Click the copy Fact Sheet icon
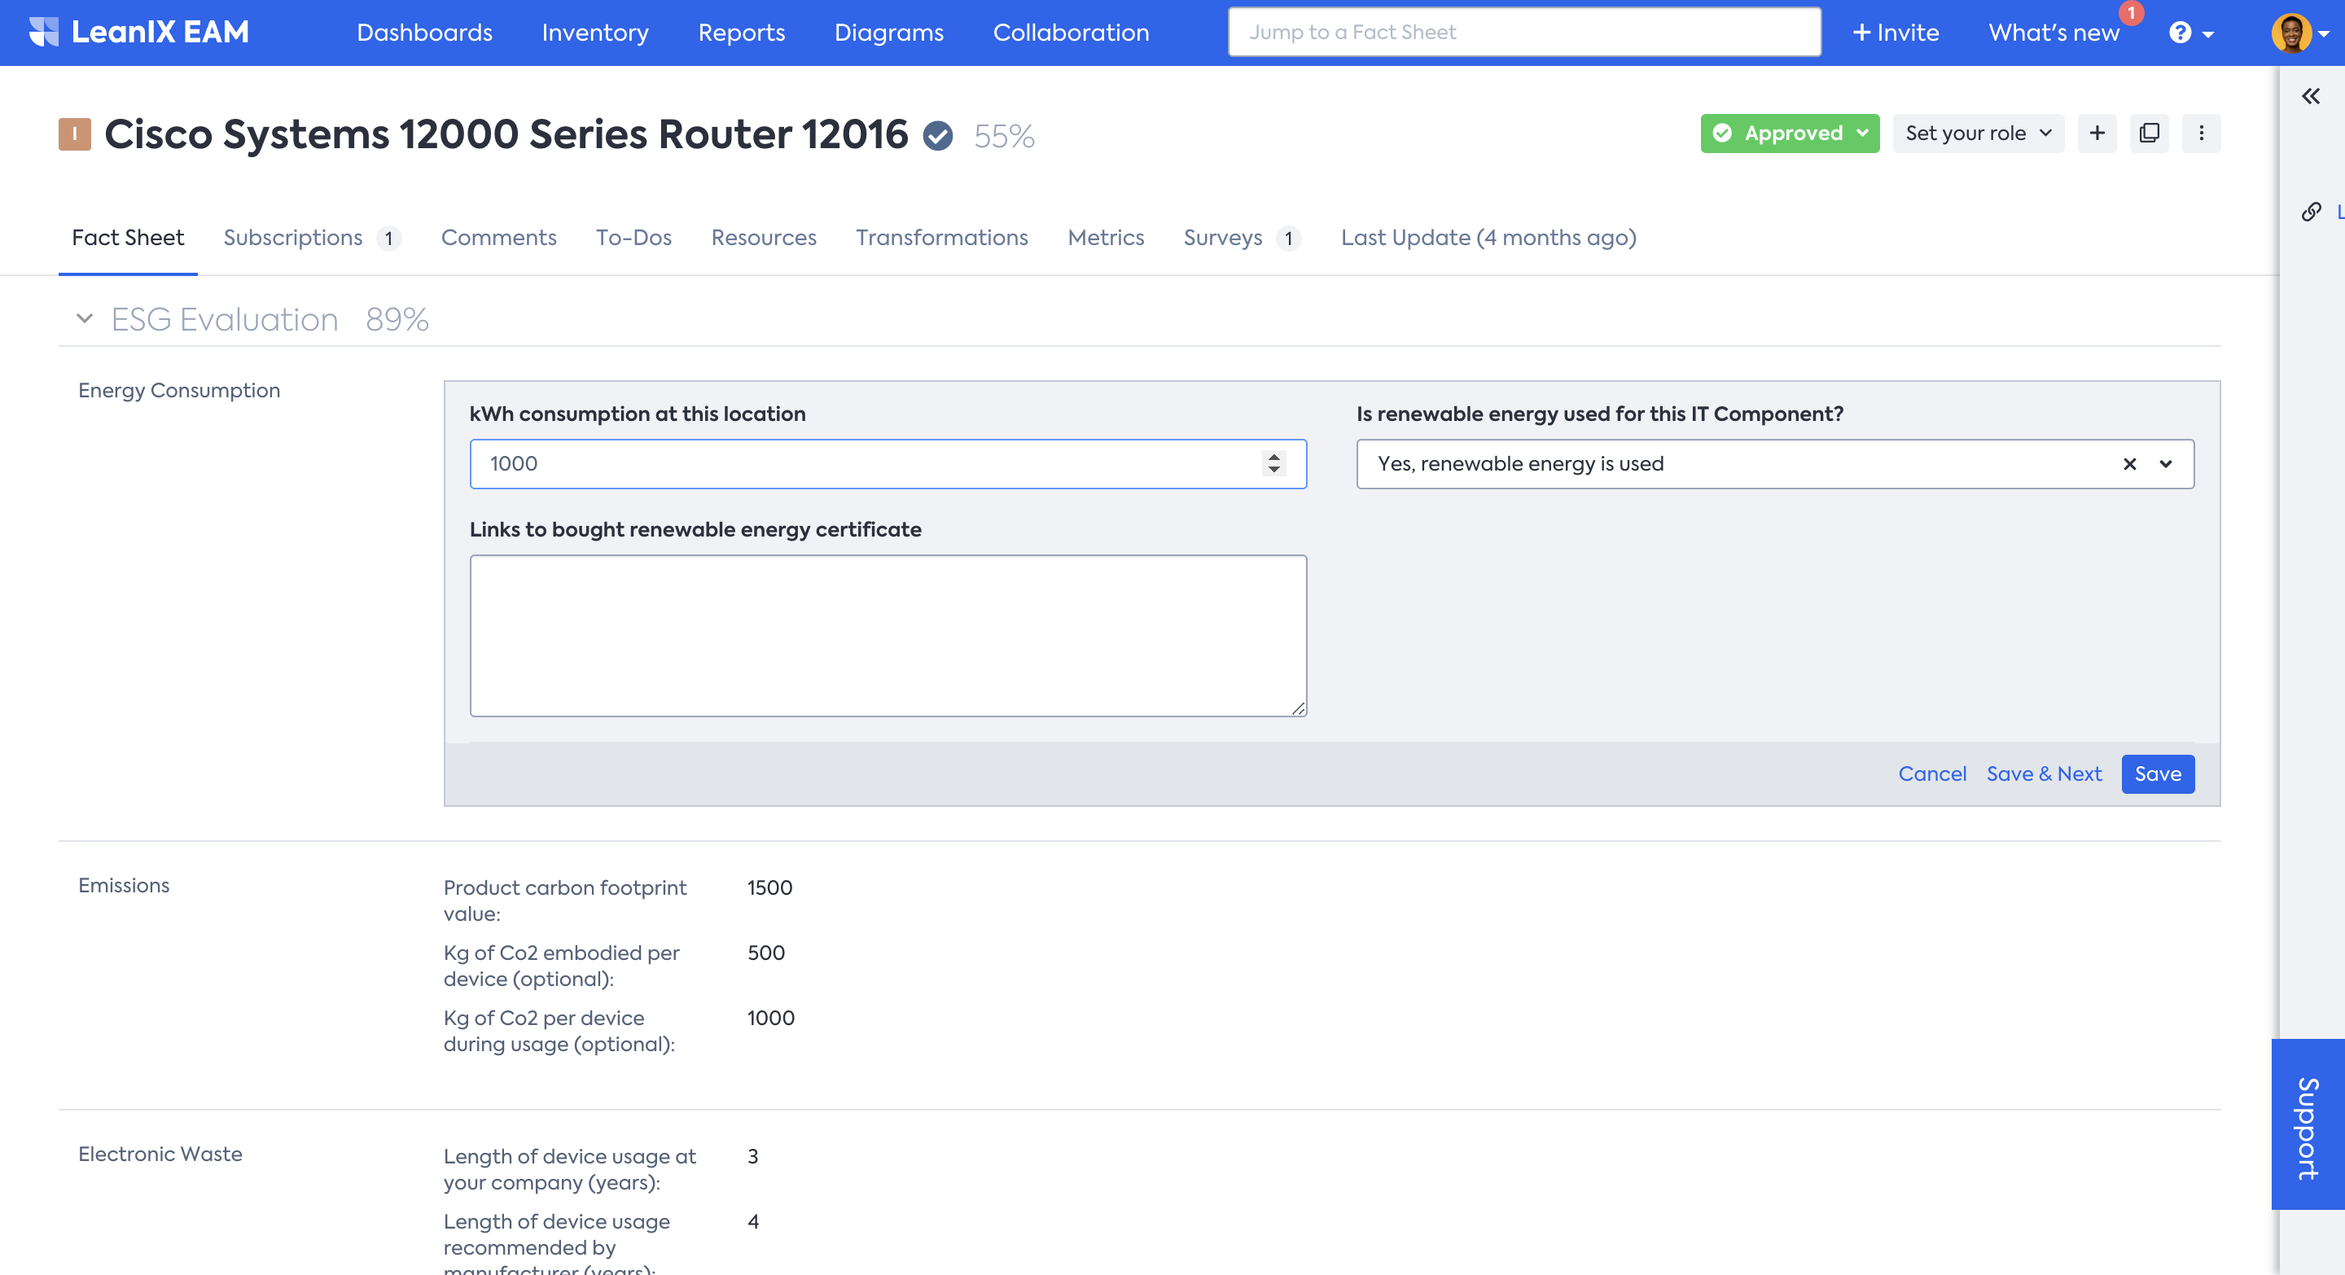The width and height of the screenshot is (2345, 1275). click(x=2149, y=134)
